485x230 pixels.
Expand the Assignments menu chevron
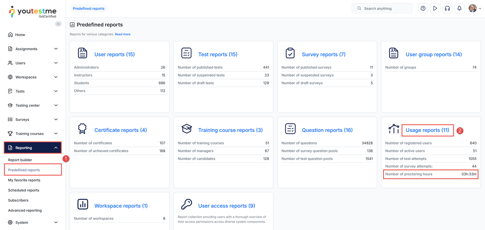tap(56, 49)
